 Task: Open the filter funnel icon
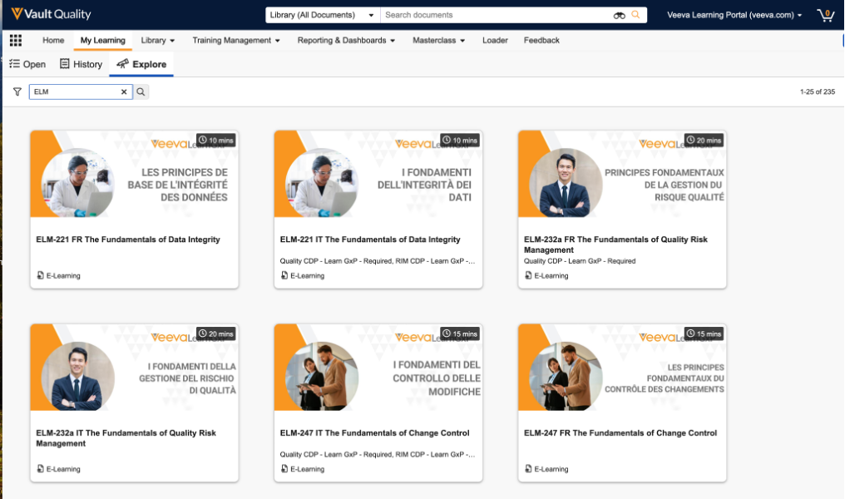coord(17,91)
